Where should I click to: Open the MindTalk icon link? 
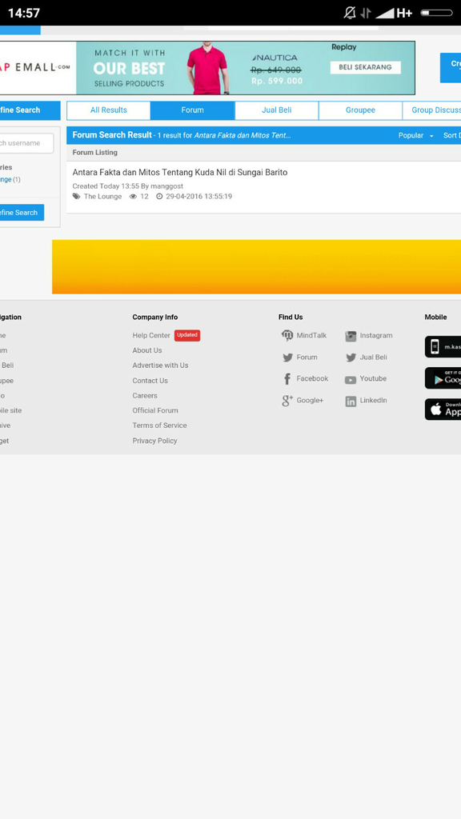point(287,335)
